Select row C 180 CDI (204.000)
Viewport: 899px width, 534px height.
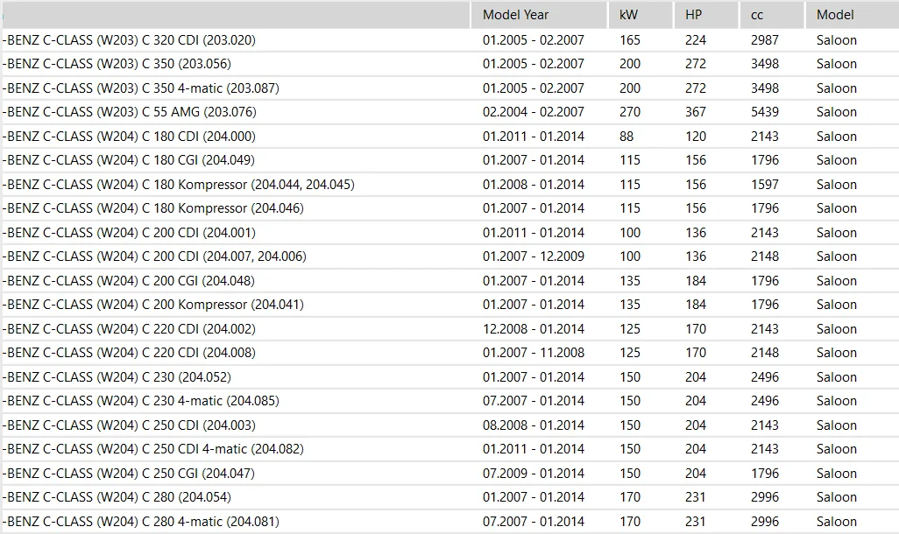click(x=449, y=137)
